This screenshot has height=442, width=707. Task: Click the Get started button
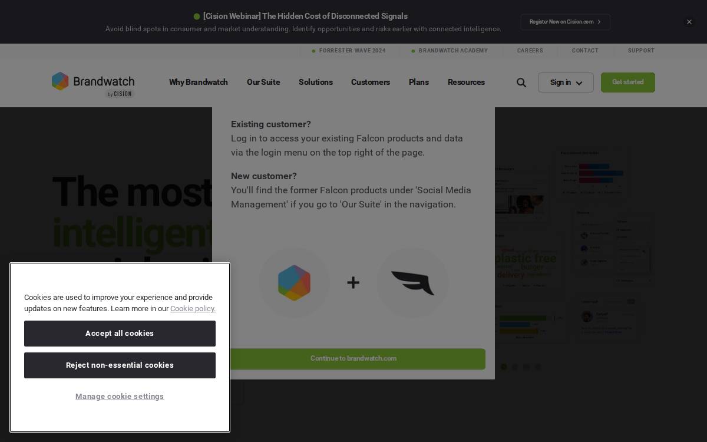coord(628,83)
